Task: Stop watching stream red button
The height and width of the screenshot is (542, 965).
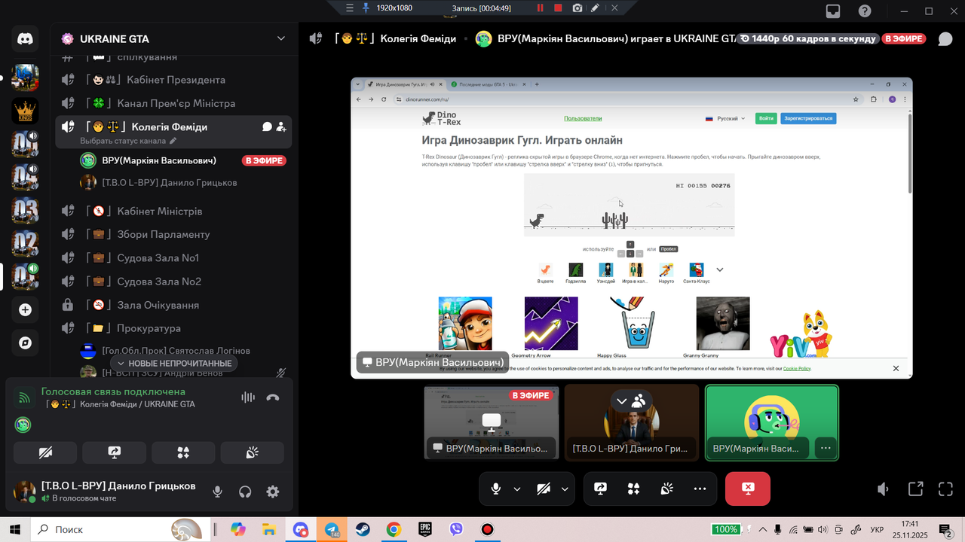Action: pos(748,489)
